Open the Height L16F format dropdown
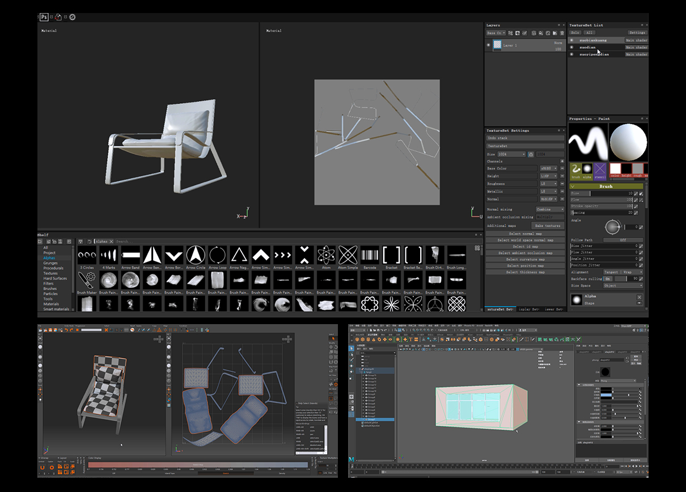Screen dimensions: 686x492 [x=548, y=176]
